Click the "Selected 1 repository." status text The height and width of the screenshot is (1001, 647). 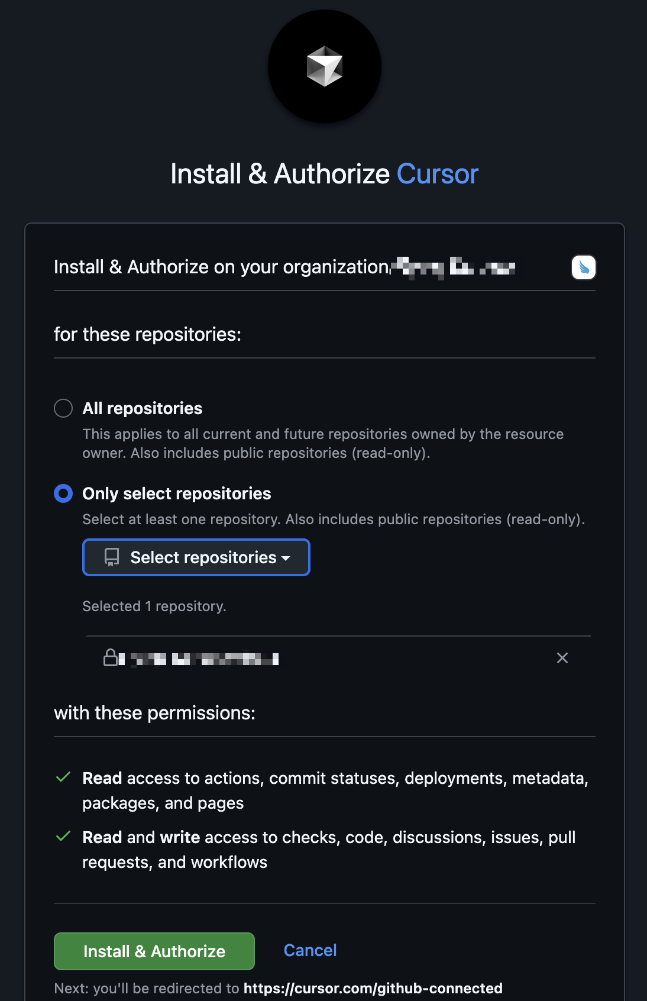[x=154, y=606]
